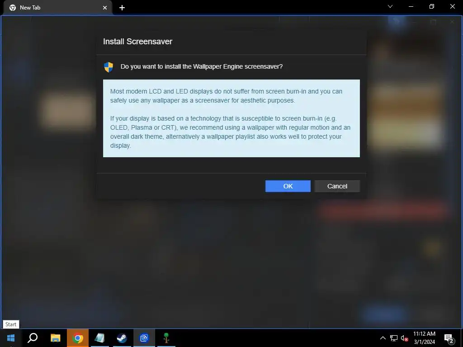Image resolution: width=463 pixels, height=347 pixels.
Task: Open the tab search chevron dropdown
Action: pos(390,6)
